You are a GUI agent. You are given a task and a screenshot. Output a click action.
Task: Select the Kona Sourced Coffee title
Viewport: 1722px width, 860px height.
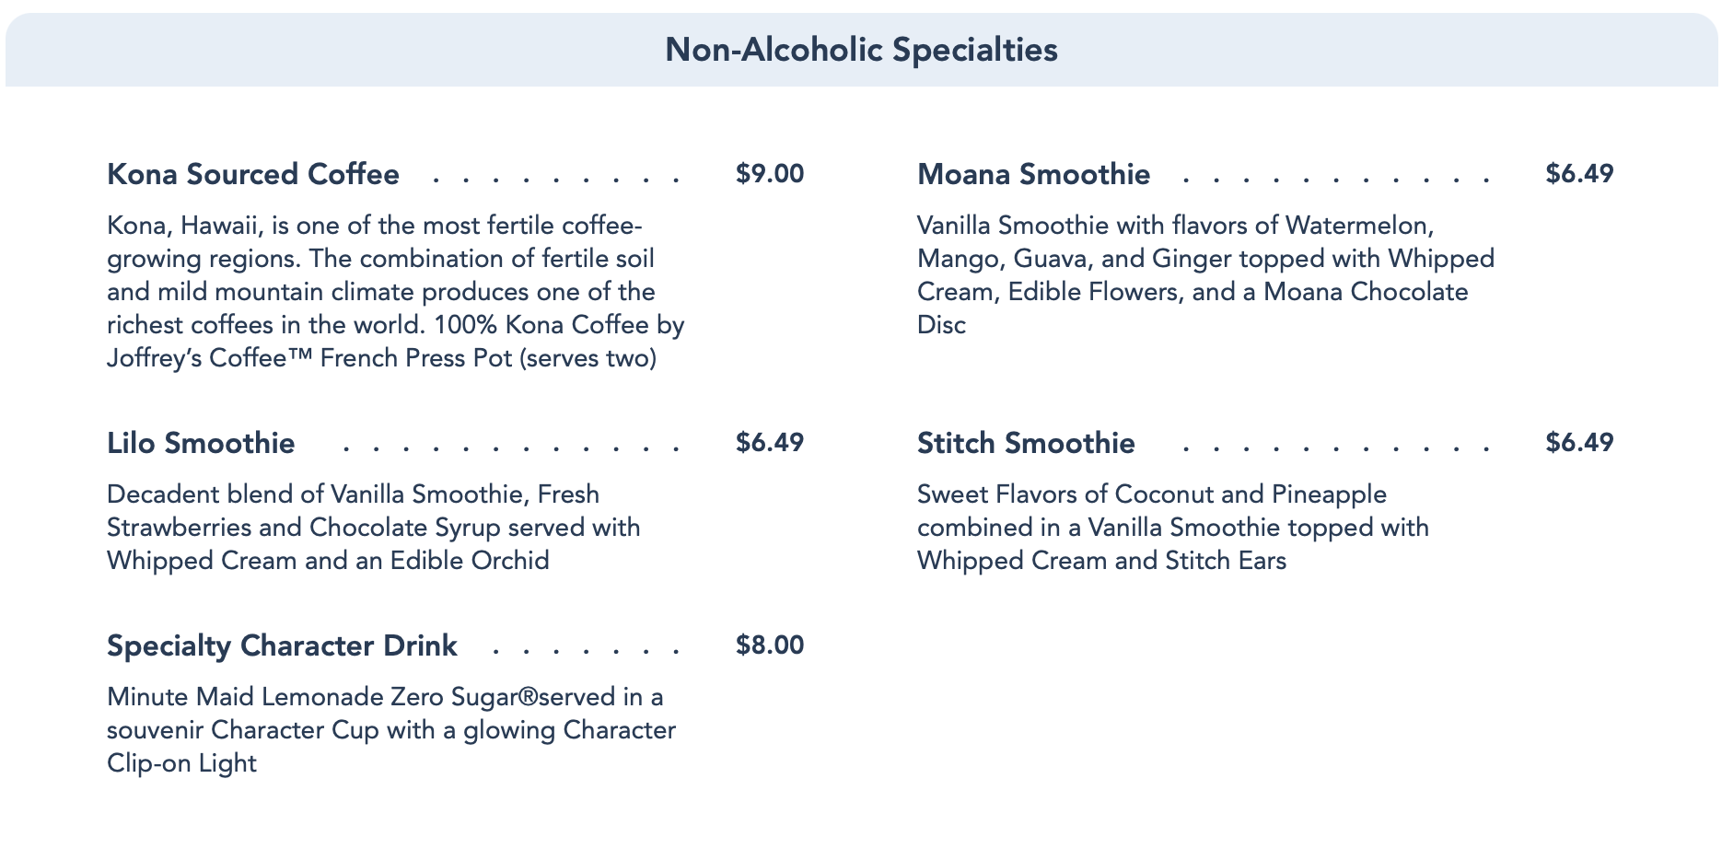(253, 174)
